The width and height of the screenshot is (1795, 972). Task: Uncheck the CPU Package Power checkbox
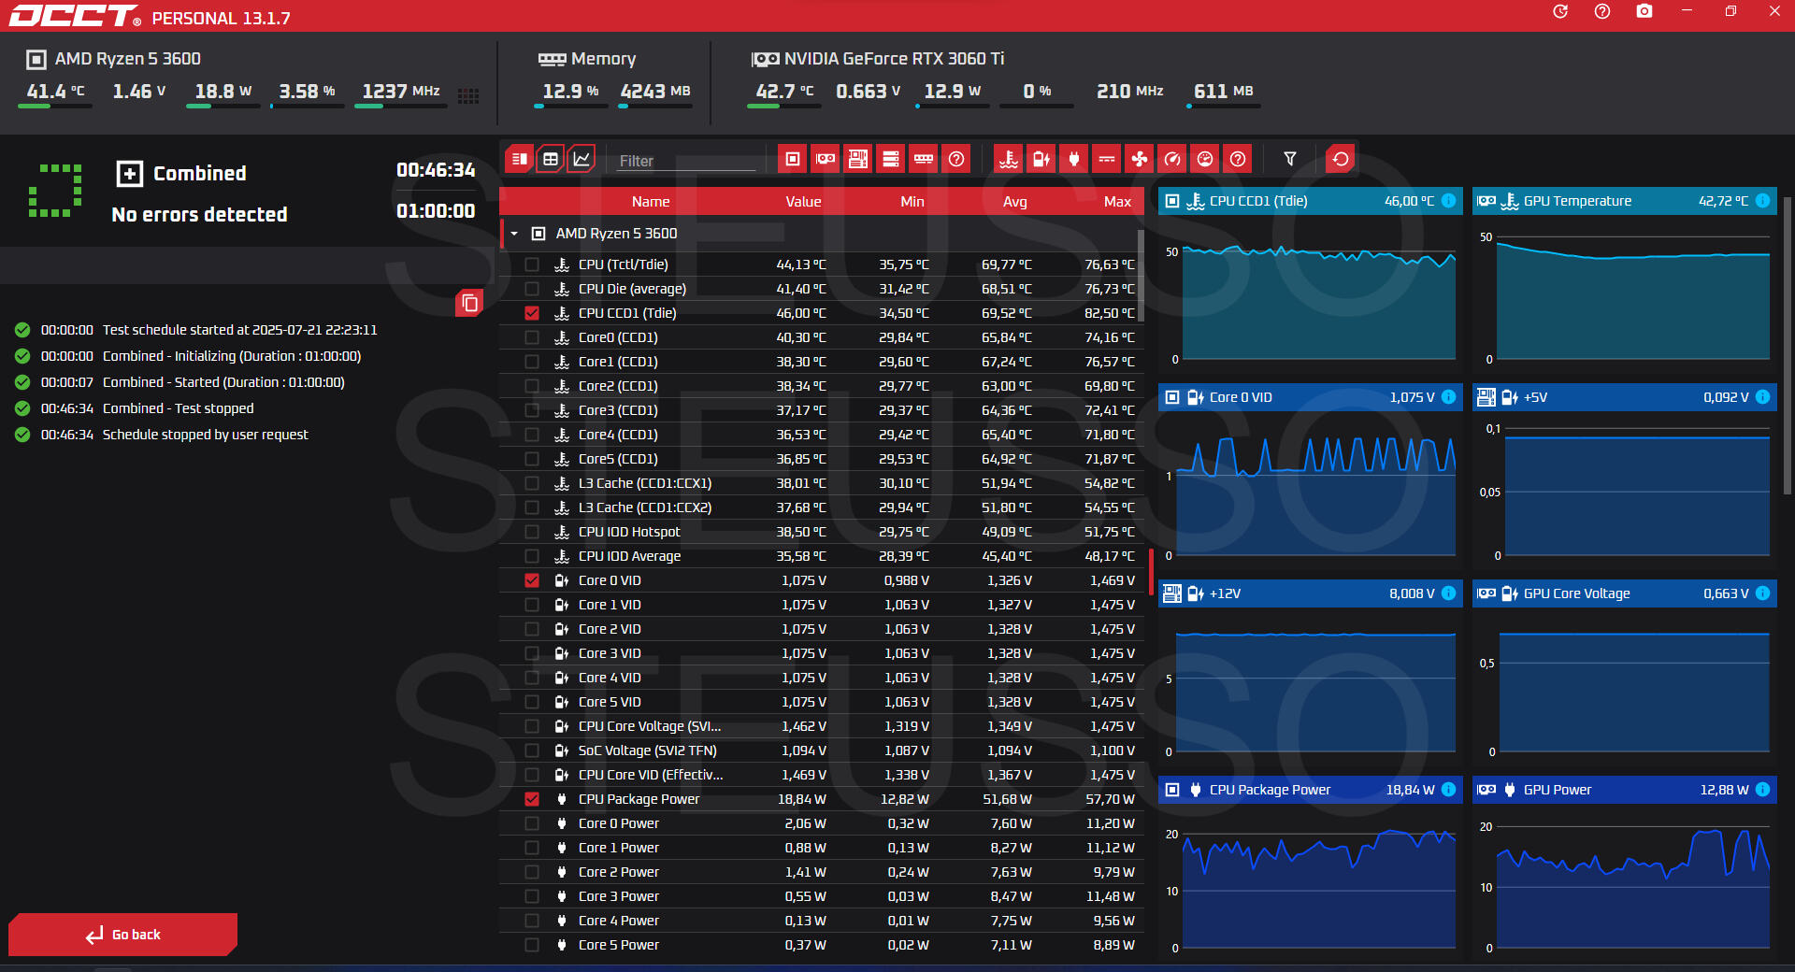532,799
